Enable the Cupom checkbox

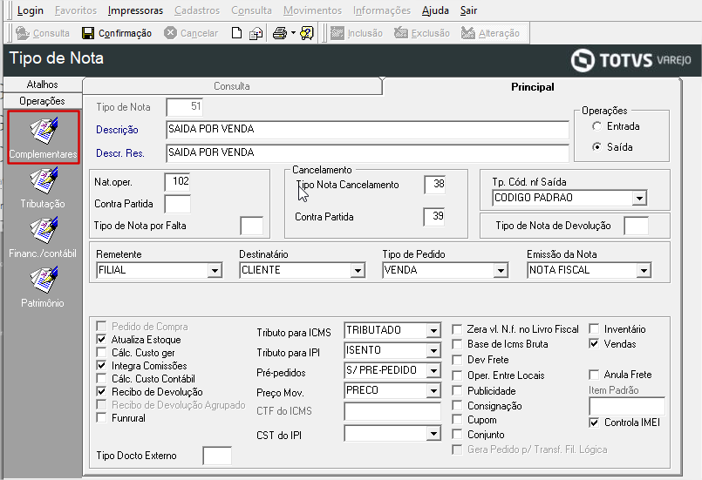click(x=457, y=420)
